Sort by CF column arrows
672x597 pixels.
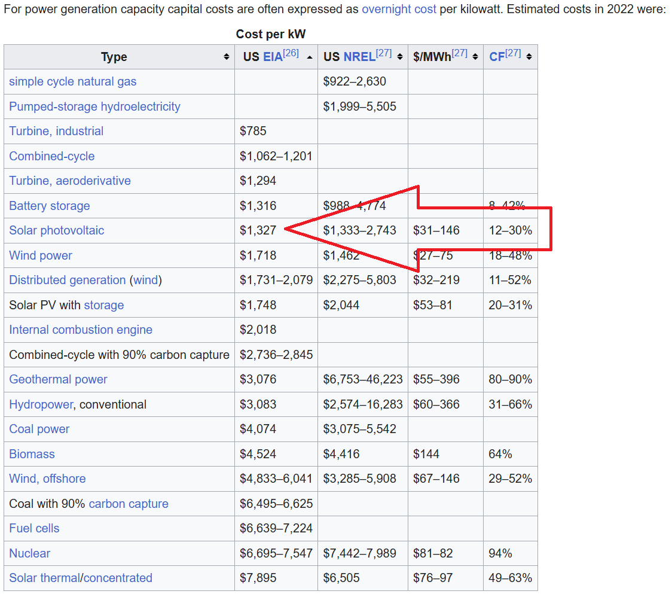pos(529,57)
